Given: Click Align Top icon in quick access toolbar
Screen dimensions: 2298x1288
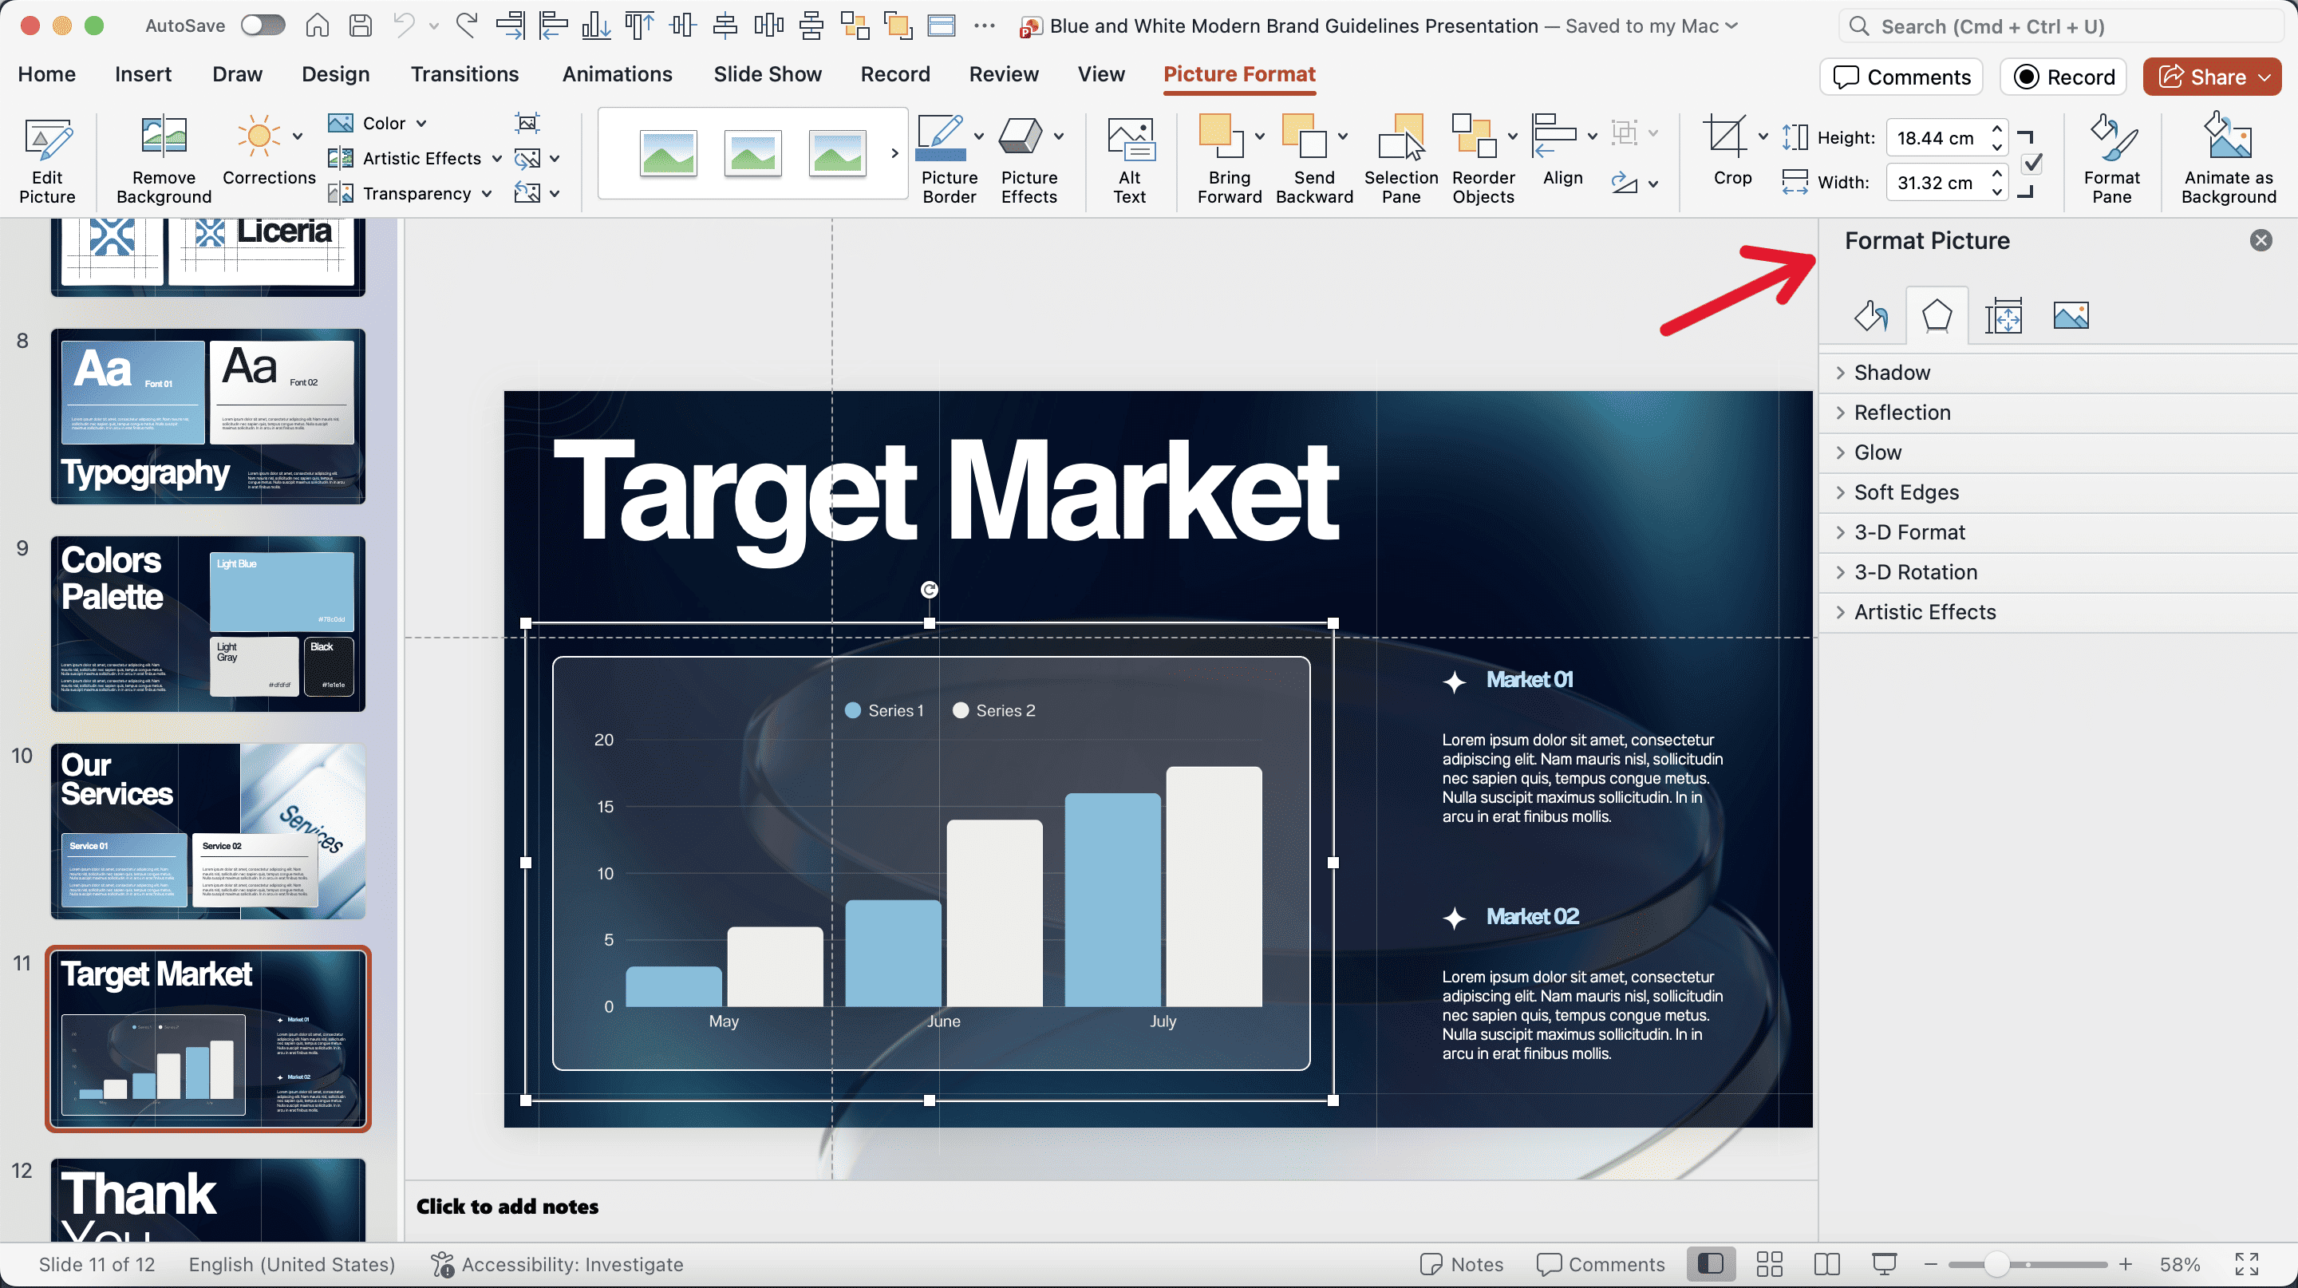Looking at the screenshot, I should click(638, 26).
